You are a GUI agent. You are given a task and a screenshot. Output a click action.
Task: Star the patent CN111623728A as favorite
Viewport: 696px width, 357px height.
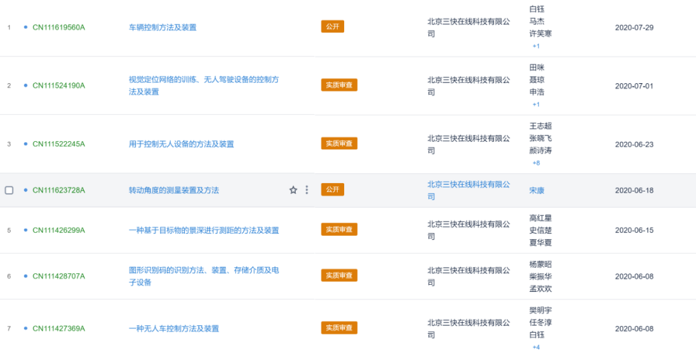[x=293, y=190]
